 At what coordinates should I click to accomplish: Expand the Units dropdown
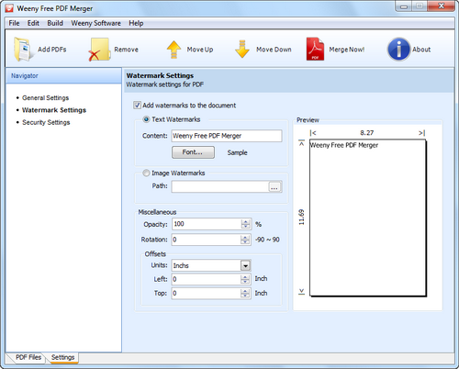point(245,265)
